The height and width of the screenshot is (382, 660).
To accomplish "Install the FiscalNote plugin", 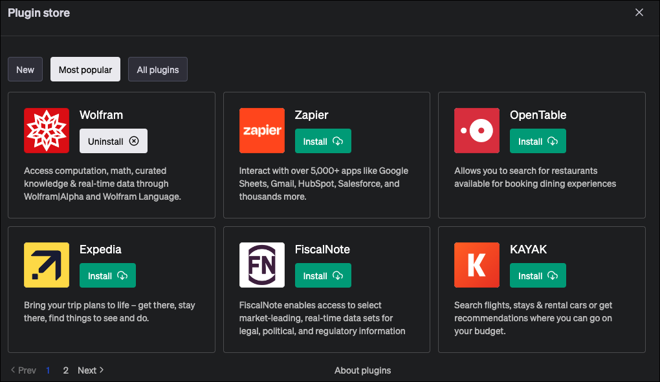I will click(323, 276).
